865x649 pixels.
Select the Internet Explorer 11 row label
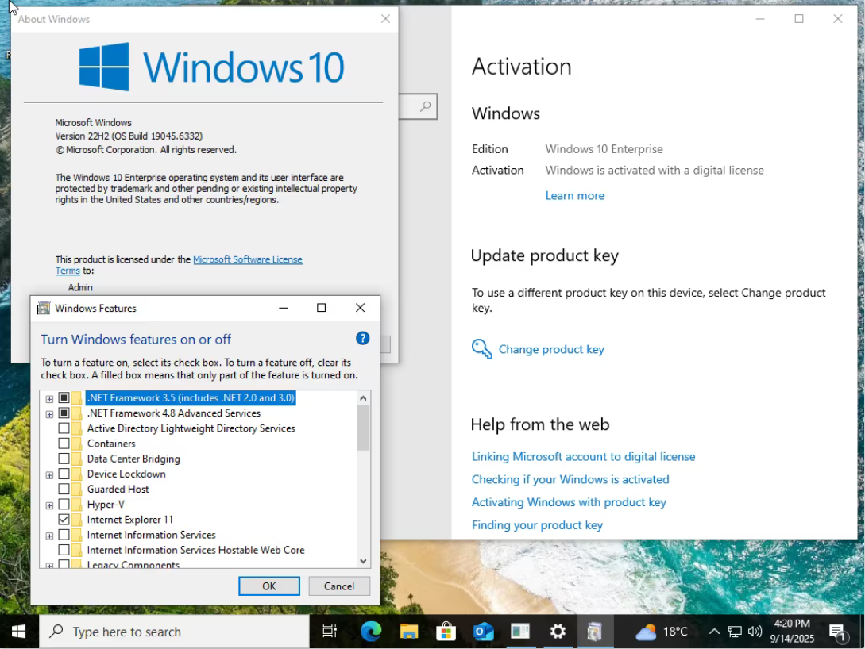coord(129,520)
